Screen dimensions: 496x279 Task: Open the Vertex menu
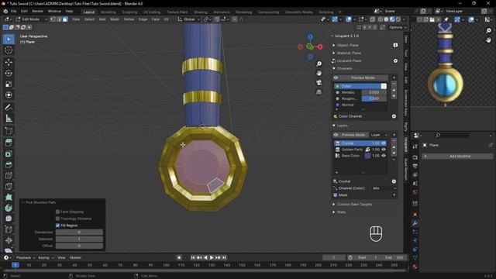(129, 19)
